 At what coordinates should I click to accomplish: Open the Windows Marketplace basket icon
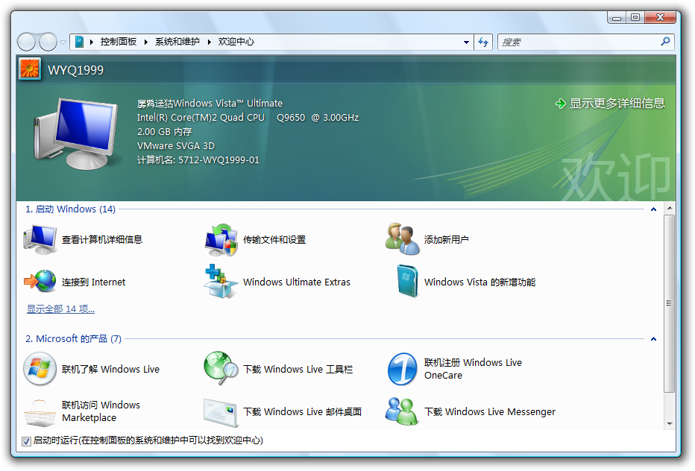click(40, 413)
